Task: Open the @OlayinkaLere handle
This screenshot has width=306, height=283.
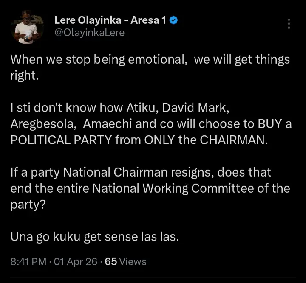Action: 89,32
